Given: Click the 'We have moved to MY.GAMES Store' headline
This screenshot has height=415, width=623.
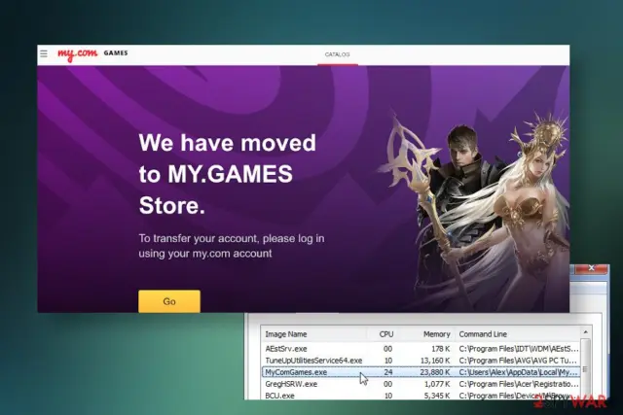Looking at the screenshot, I should 227,174.
